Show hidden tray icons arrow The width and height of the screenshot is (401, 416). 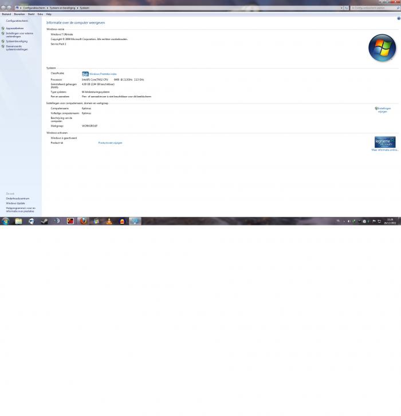344,221
